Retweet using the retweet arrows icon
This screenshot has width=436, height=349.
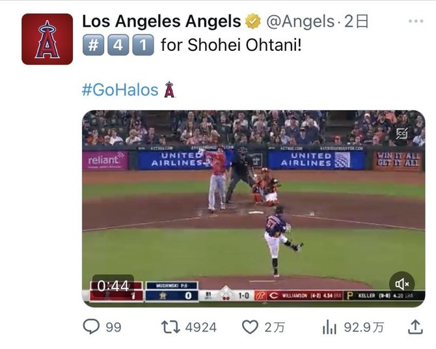click(x=170, y=327)
